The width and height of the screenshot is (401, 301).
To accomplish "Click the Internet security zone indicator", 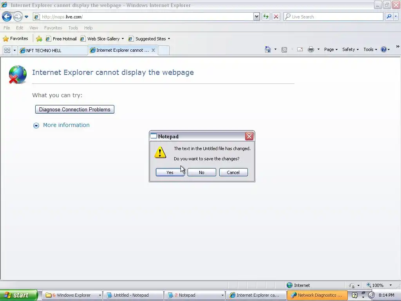I will click(298, 285).
